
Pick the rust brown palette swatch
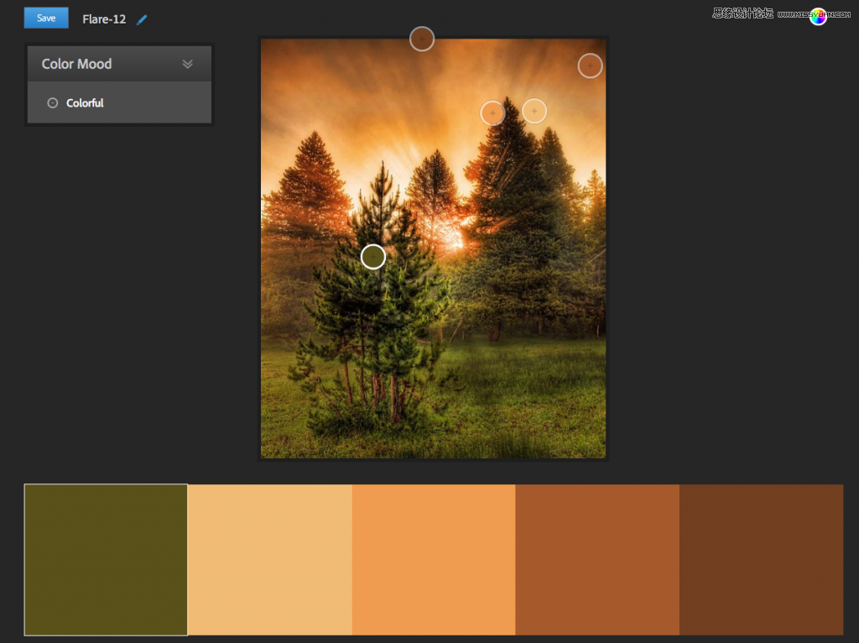[597, 559]
